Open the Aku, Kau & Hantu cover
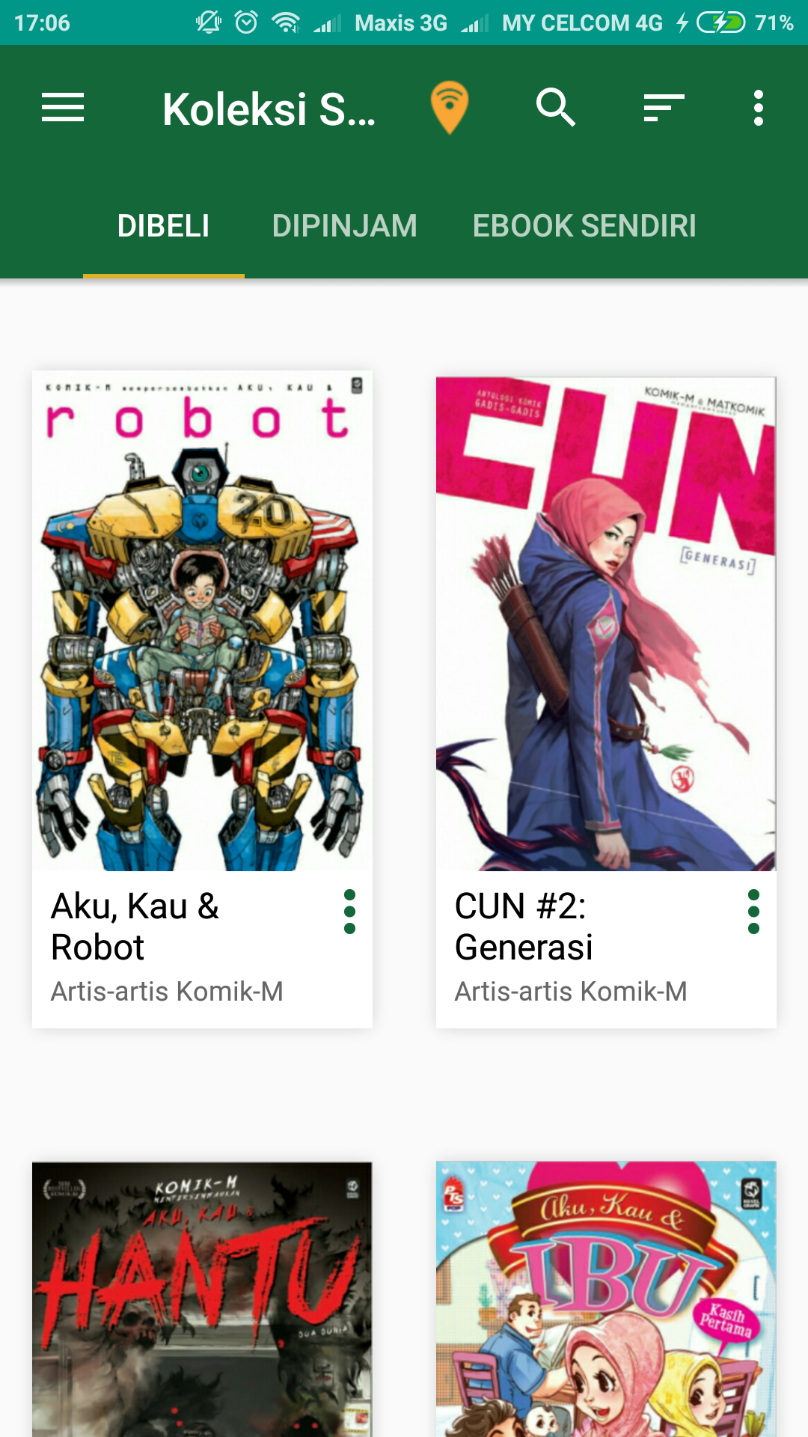 202,1299
